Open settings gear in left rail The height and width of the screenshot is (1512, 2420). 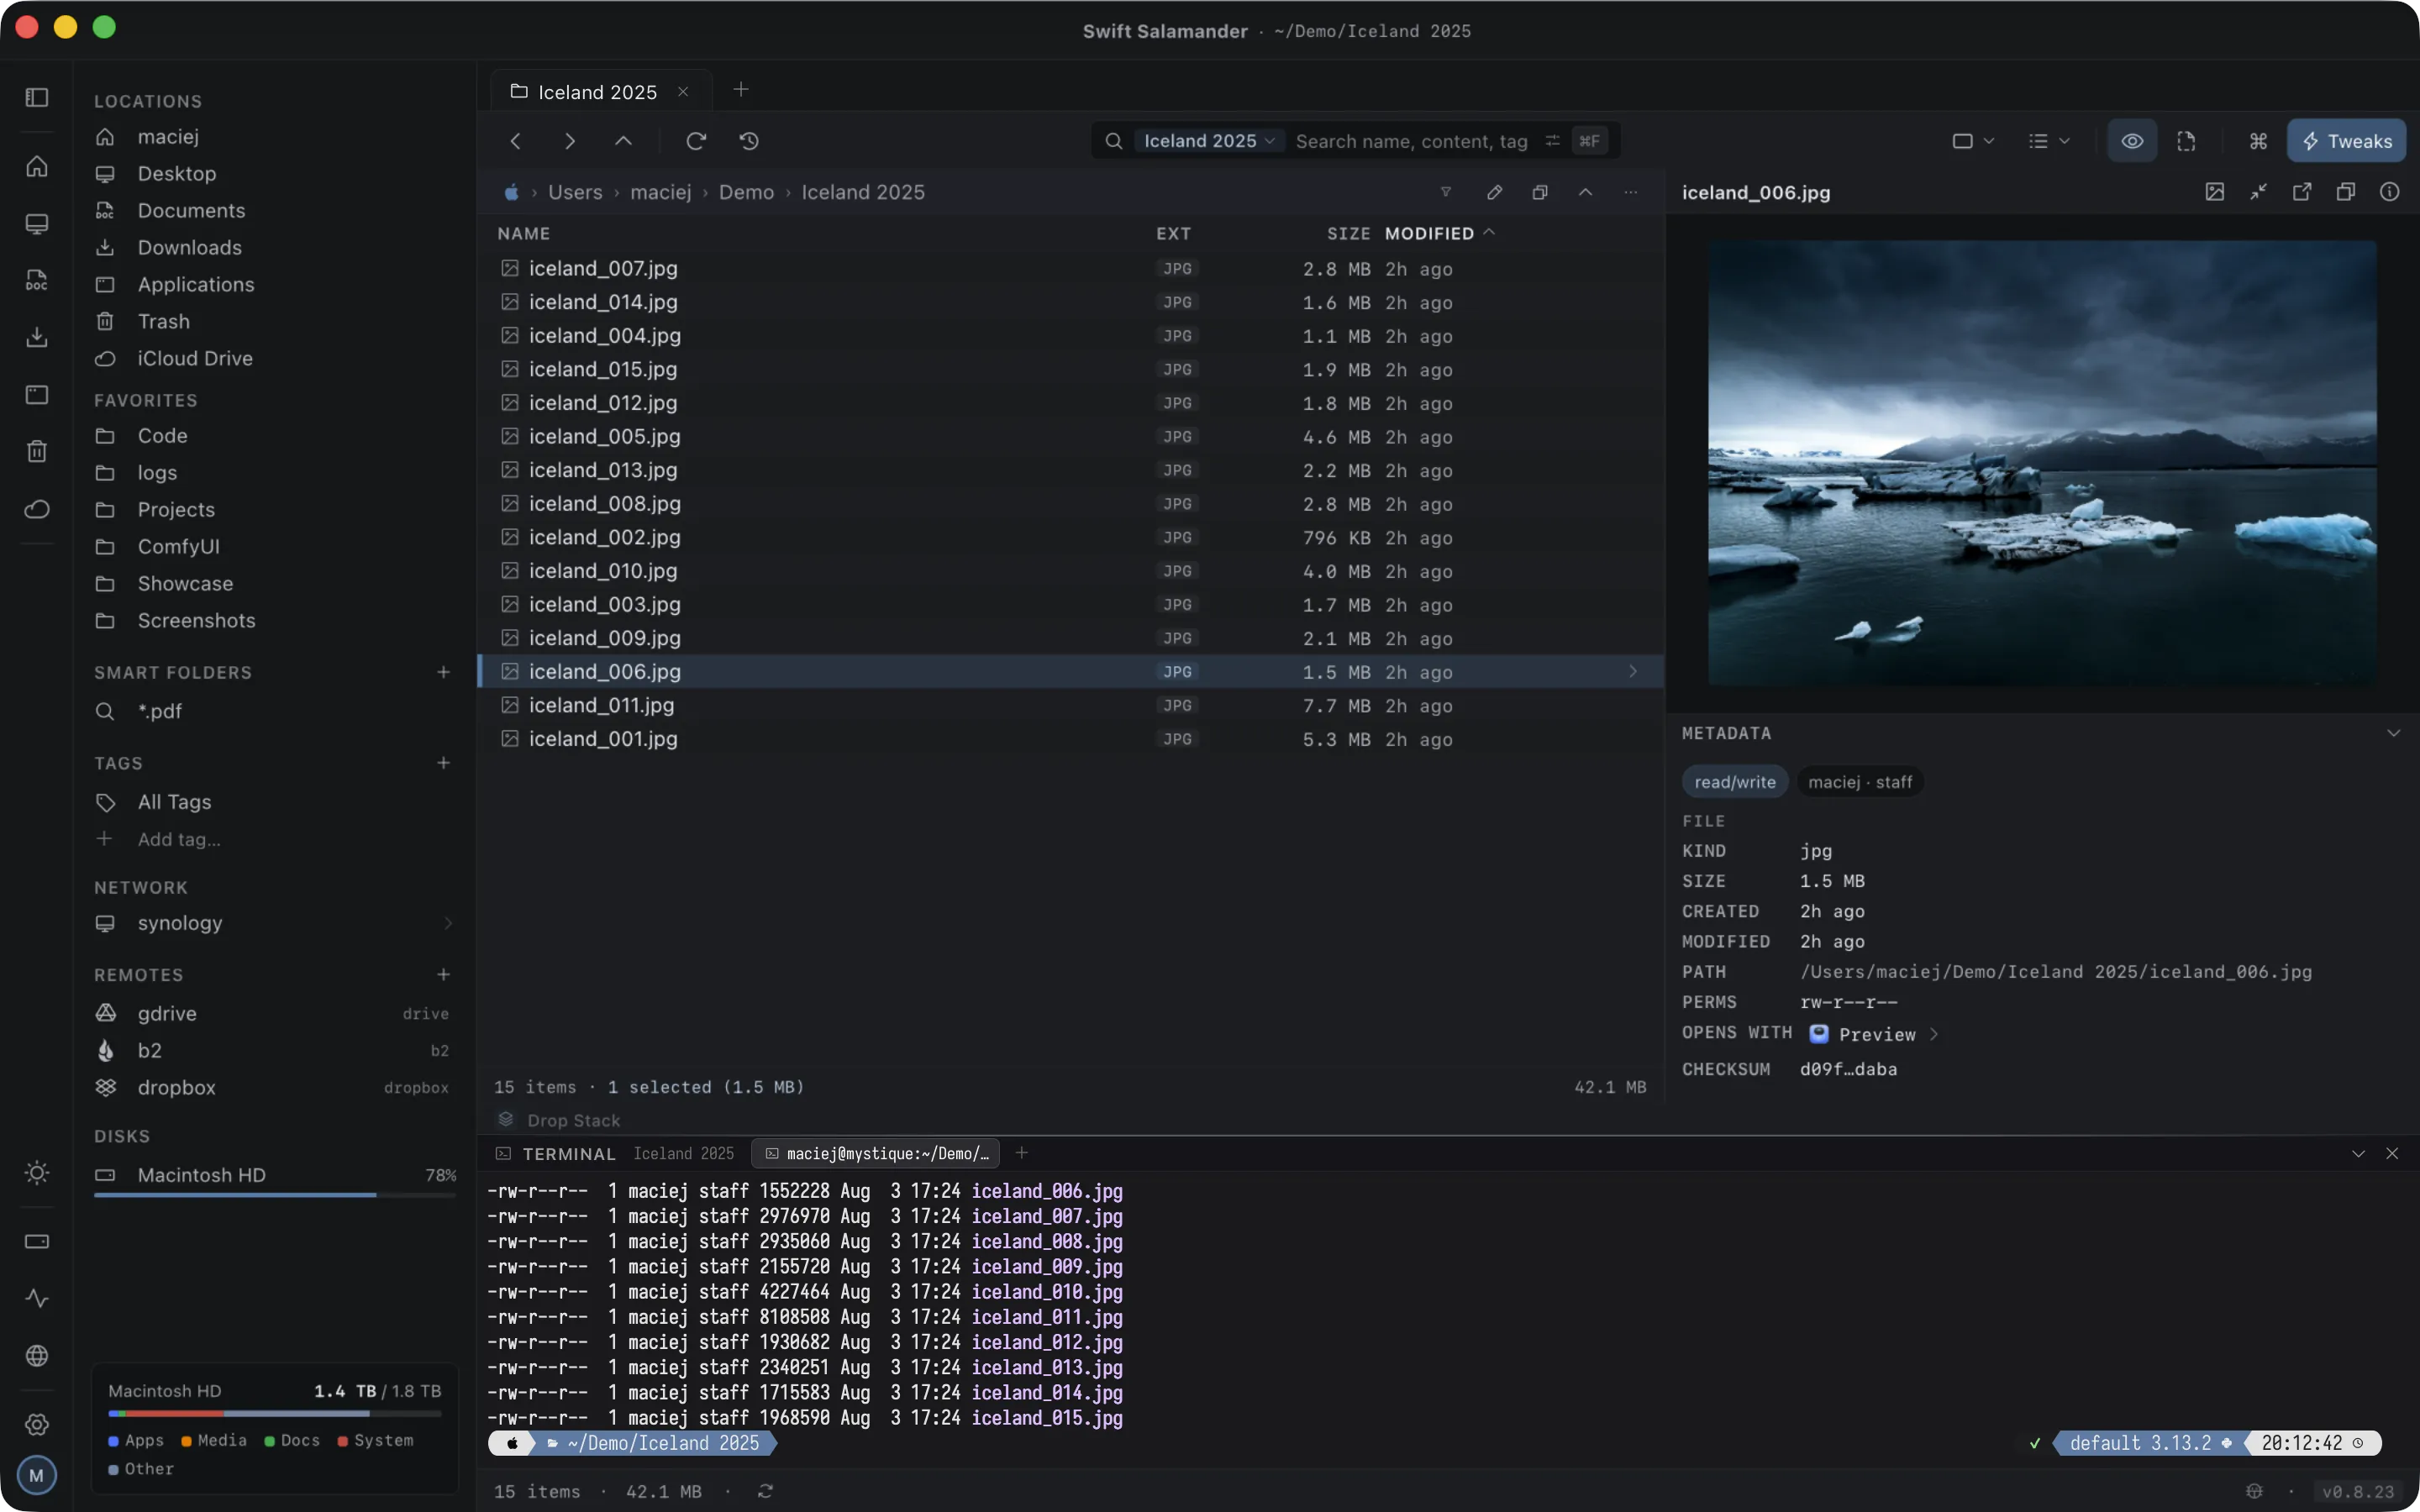pyautogui.click(x=37, y=1424)
